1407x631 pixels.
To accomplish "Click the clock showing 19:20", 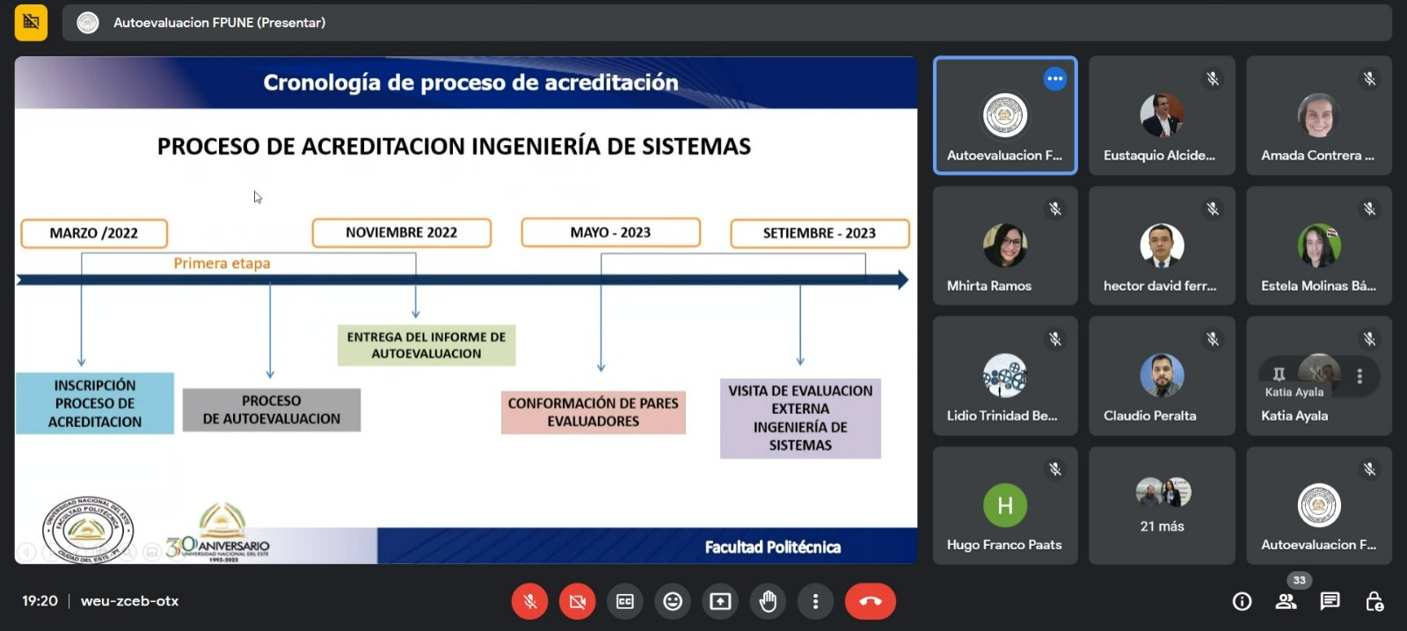I will pos(40,601).
